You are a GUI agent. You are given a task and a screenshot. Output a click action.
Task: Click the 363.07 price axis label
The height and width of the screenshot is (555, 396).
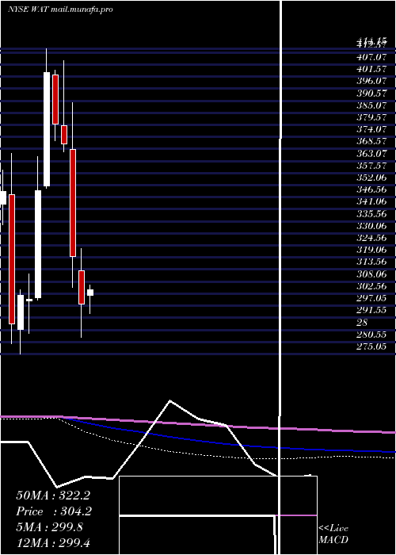click(371, 153)
